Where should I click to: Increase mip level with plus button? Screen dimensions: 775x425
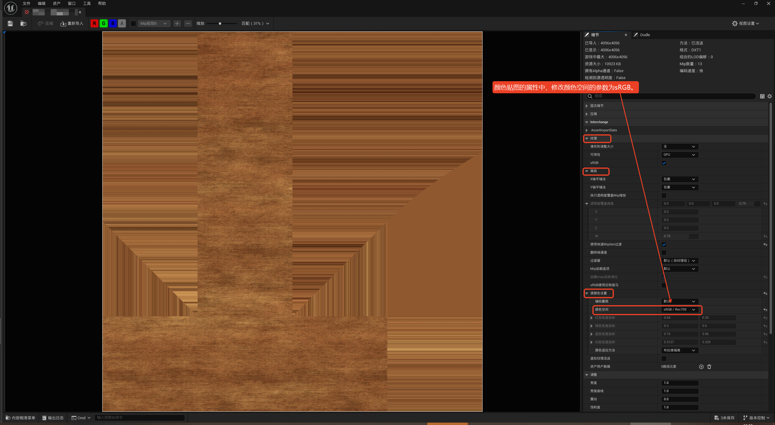click(177, 24)
